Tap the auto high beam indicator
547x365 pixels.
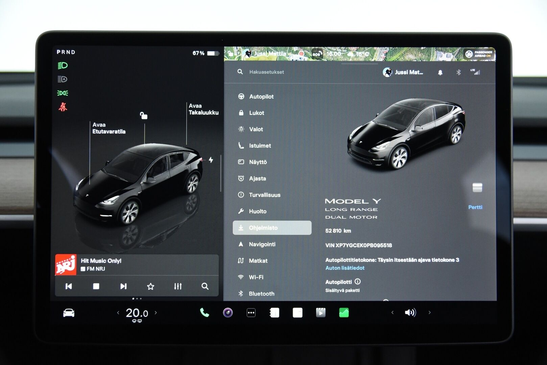pyautogui.click(x=63, y=79)
